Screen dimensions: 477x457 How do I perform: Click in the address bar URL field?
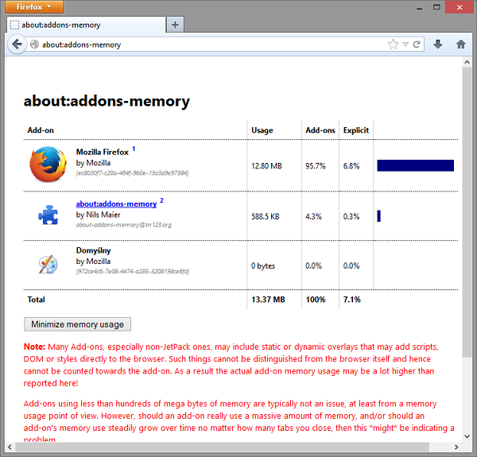tap(213, 45)
